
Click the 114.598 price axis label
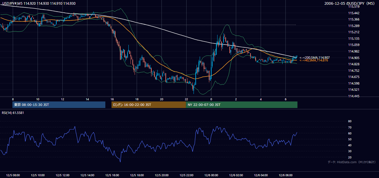pyautogui.click(x=354, y=83)
